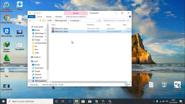The width and height of the screenshot is (185, 104).
Task: Open the etc folder in sidebar
Action: (x=36, y=46)
